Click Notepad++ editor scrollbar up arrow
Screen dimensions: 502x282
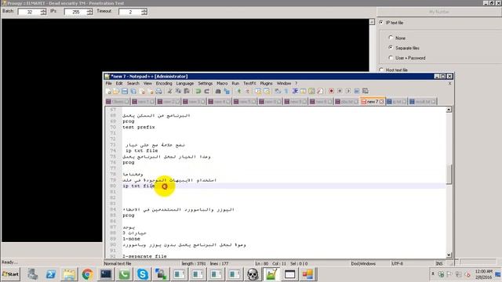pyautogui.click(x=449, y=110)
